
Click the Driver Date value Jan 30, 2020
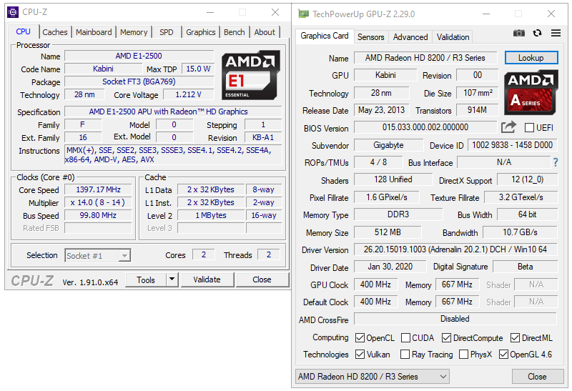pyautogui.click(x=390, y=267)
